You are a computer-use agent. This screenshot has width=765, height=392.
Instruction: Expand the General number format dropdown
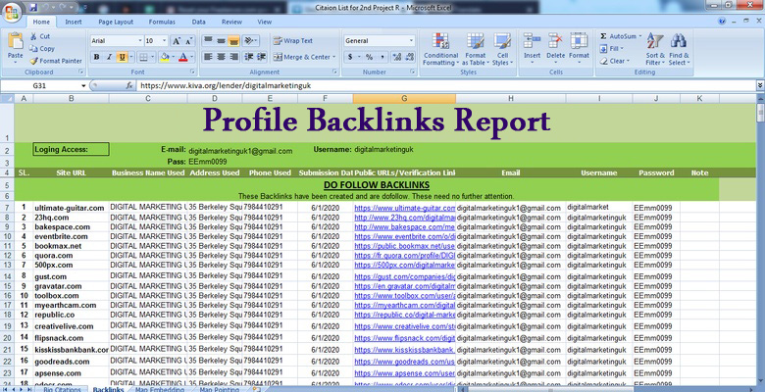(410, 41)
